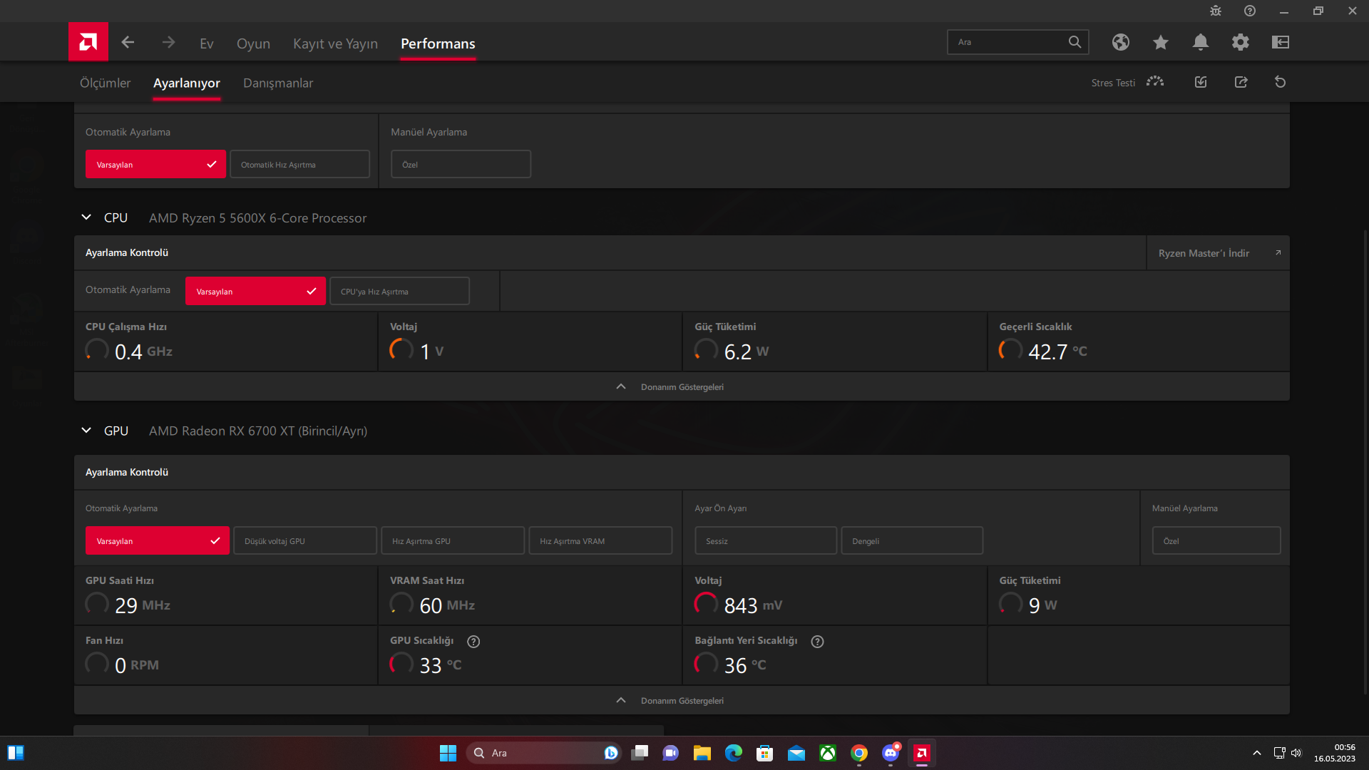
Task: Open Windows Start menu
Action: [x=448, y=753]
